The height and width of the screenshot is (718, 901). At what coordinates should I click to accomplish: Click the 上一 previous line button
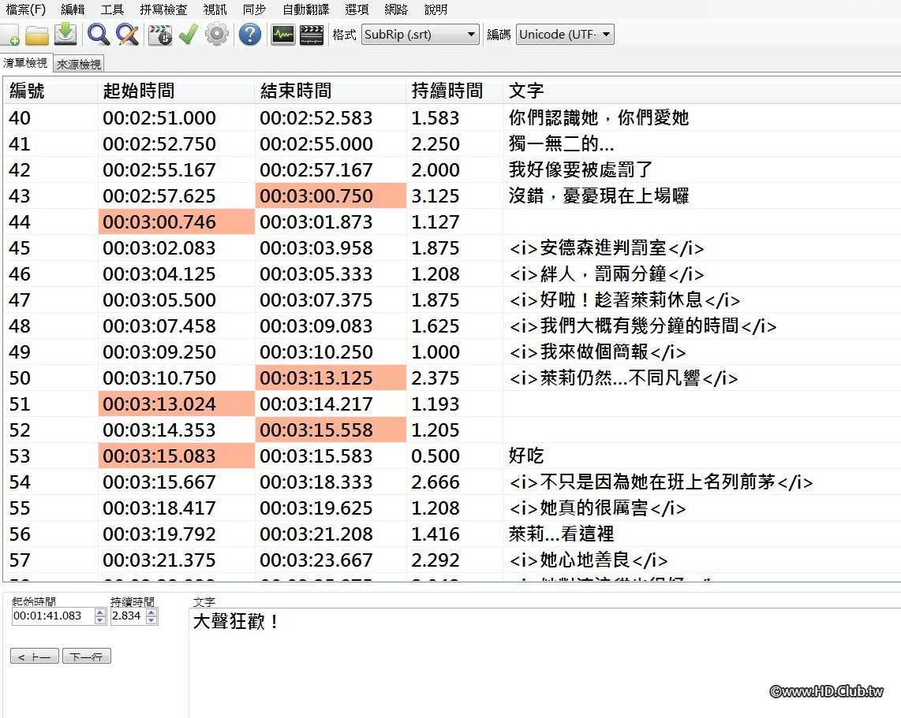coord(34,655)
